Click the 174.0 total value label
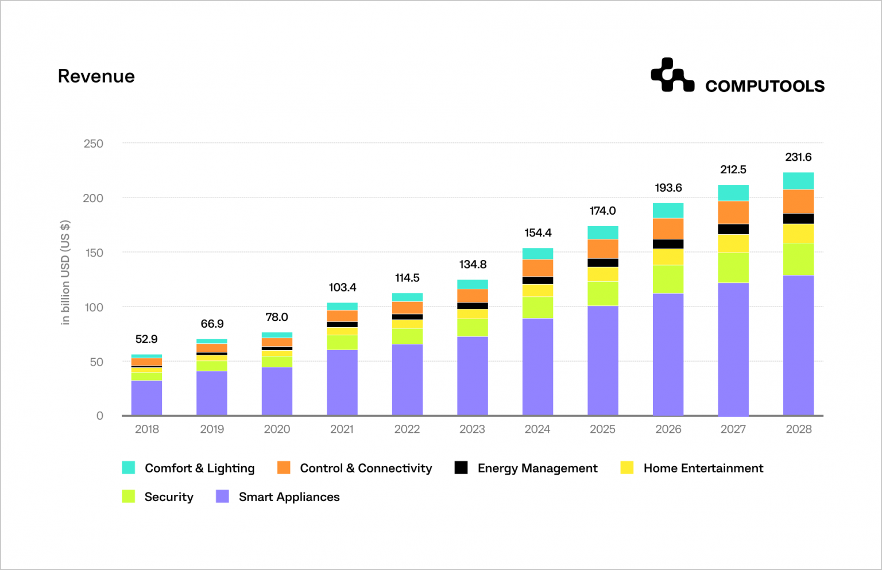Image resolution: width=882 pixels, height=570 pixels. pos(603,211)
